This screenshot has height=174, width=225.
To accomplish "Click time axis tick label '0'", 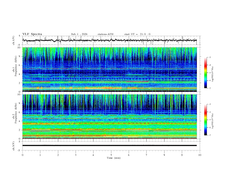I will tap(22, 155).
